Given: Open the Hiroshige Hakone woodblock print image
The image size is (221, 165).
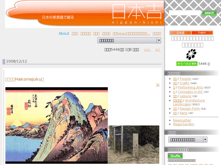Looking at the screenshot, I should [57, 125].
